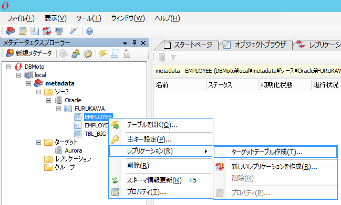The image size is (341, 205).
Task: Collapse the local tree node
Action: click(19, 75)
